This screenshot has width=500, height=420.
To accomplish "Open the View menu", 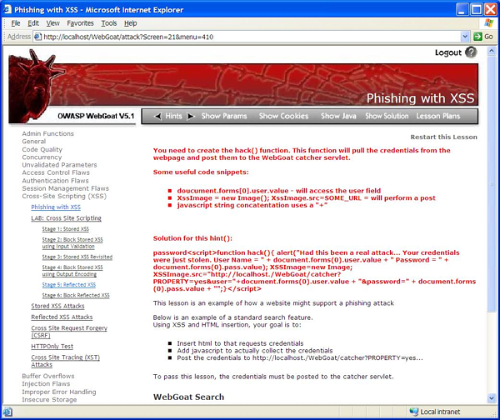I will coord(53,23).
